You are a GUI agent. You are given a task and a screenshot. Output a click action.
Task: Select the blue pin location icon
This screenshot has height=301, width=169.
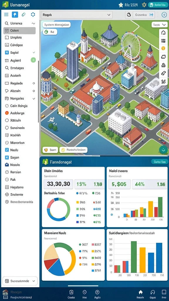[15, 14]
